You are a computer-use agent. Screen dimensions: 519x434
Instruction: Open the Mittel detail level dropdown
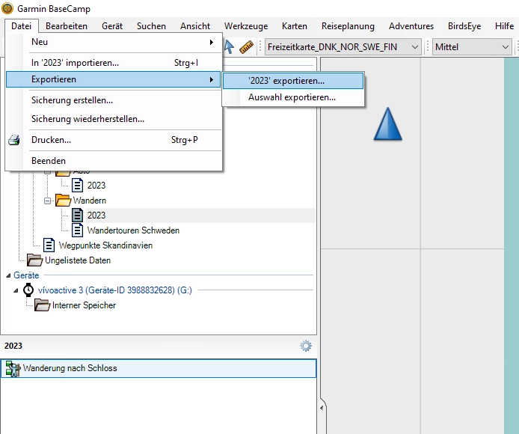pyautogui.click(x=472, y=47)
